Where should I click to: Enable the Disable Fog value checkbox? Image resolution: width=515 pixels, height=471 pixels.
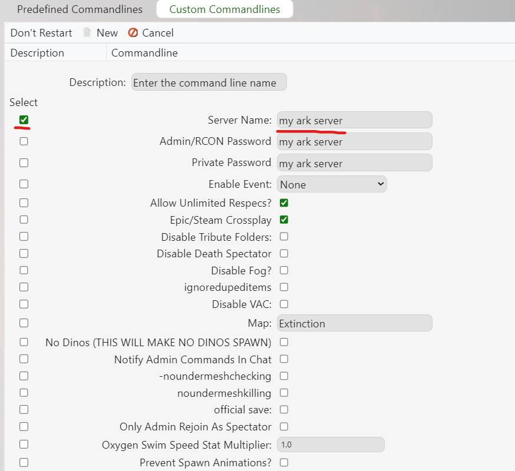click(x=284, y=270)
